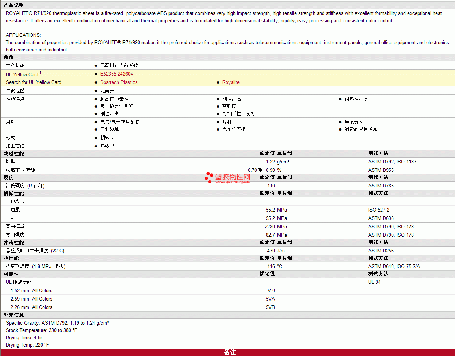Click the 拉伸应力 row label
Screen dimensions: 455x356
15,201
